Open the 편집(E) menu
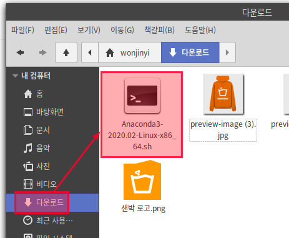The image size is (289, 238). pyautogui.click(x=56, y=30)
